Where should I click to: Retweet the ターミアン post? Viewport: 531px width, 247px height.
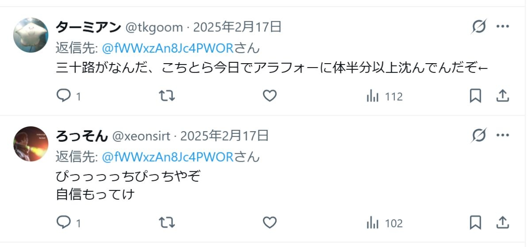[x=167, y=96]
